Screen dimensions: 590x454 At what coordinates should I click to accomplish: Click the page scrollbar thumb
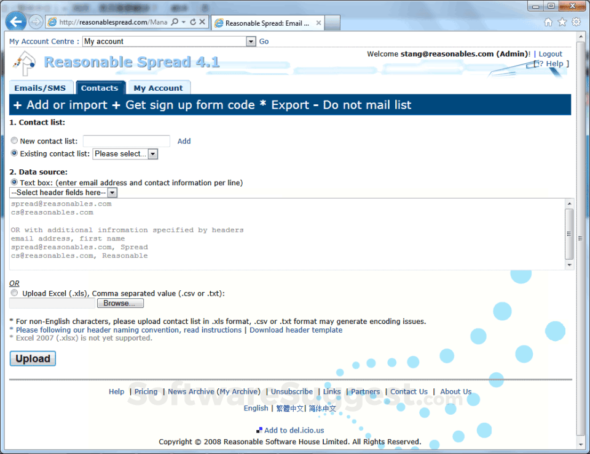click(x=581, y=238)
